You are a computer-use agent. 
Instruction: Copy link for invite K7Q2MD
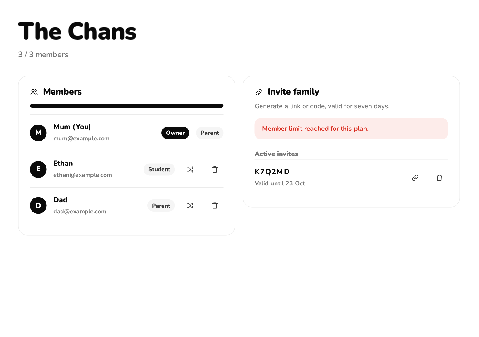pyautogui.click(x=415, y=178)
